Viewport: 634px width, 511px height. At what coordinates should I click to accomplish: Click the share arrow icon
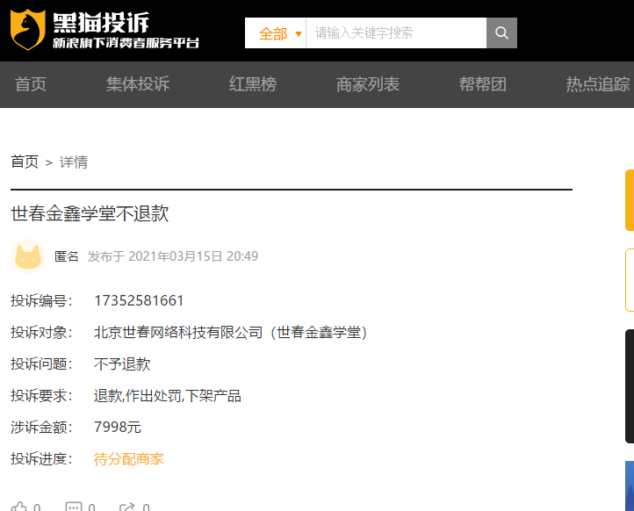(x=127, y=506)
